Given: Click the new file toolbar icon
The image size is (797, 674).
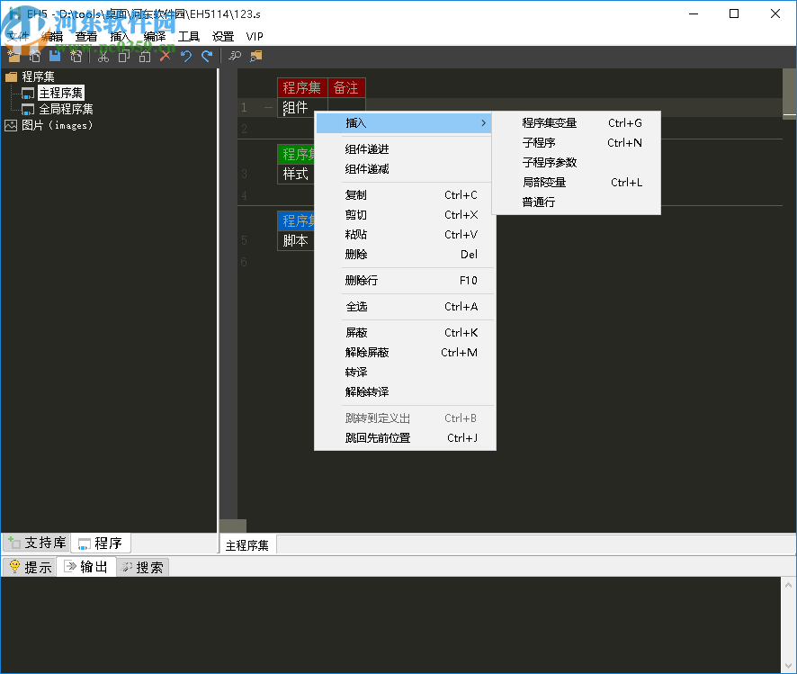Looking at the screenshot, I should pos(76,56).
